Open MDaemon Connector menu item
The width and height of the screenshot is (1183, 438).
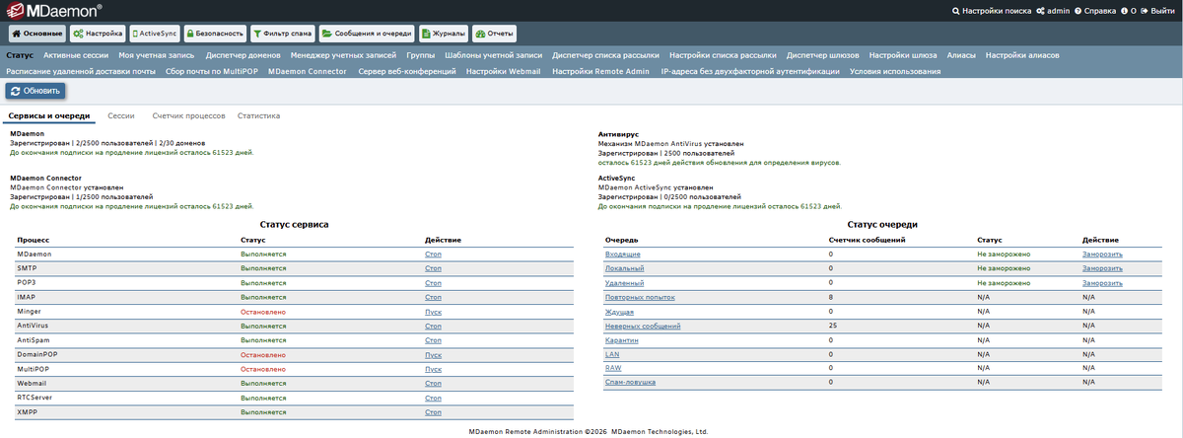[x=307, y=71]
